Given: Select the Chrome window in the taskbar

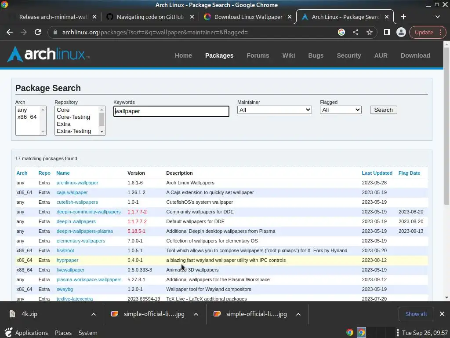Looking at the screenshot, I should click(361, 333).
